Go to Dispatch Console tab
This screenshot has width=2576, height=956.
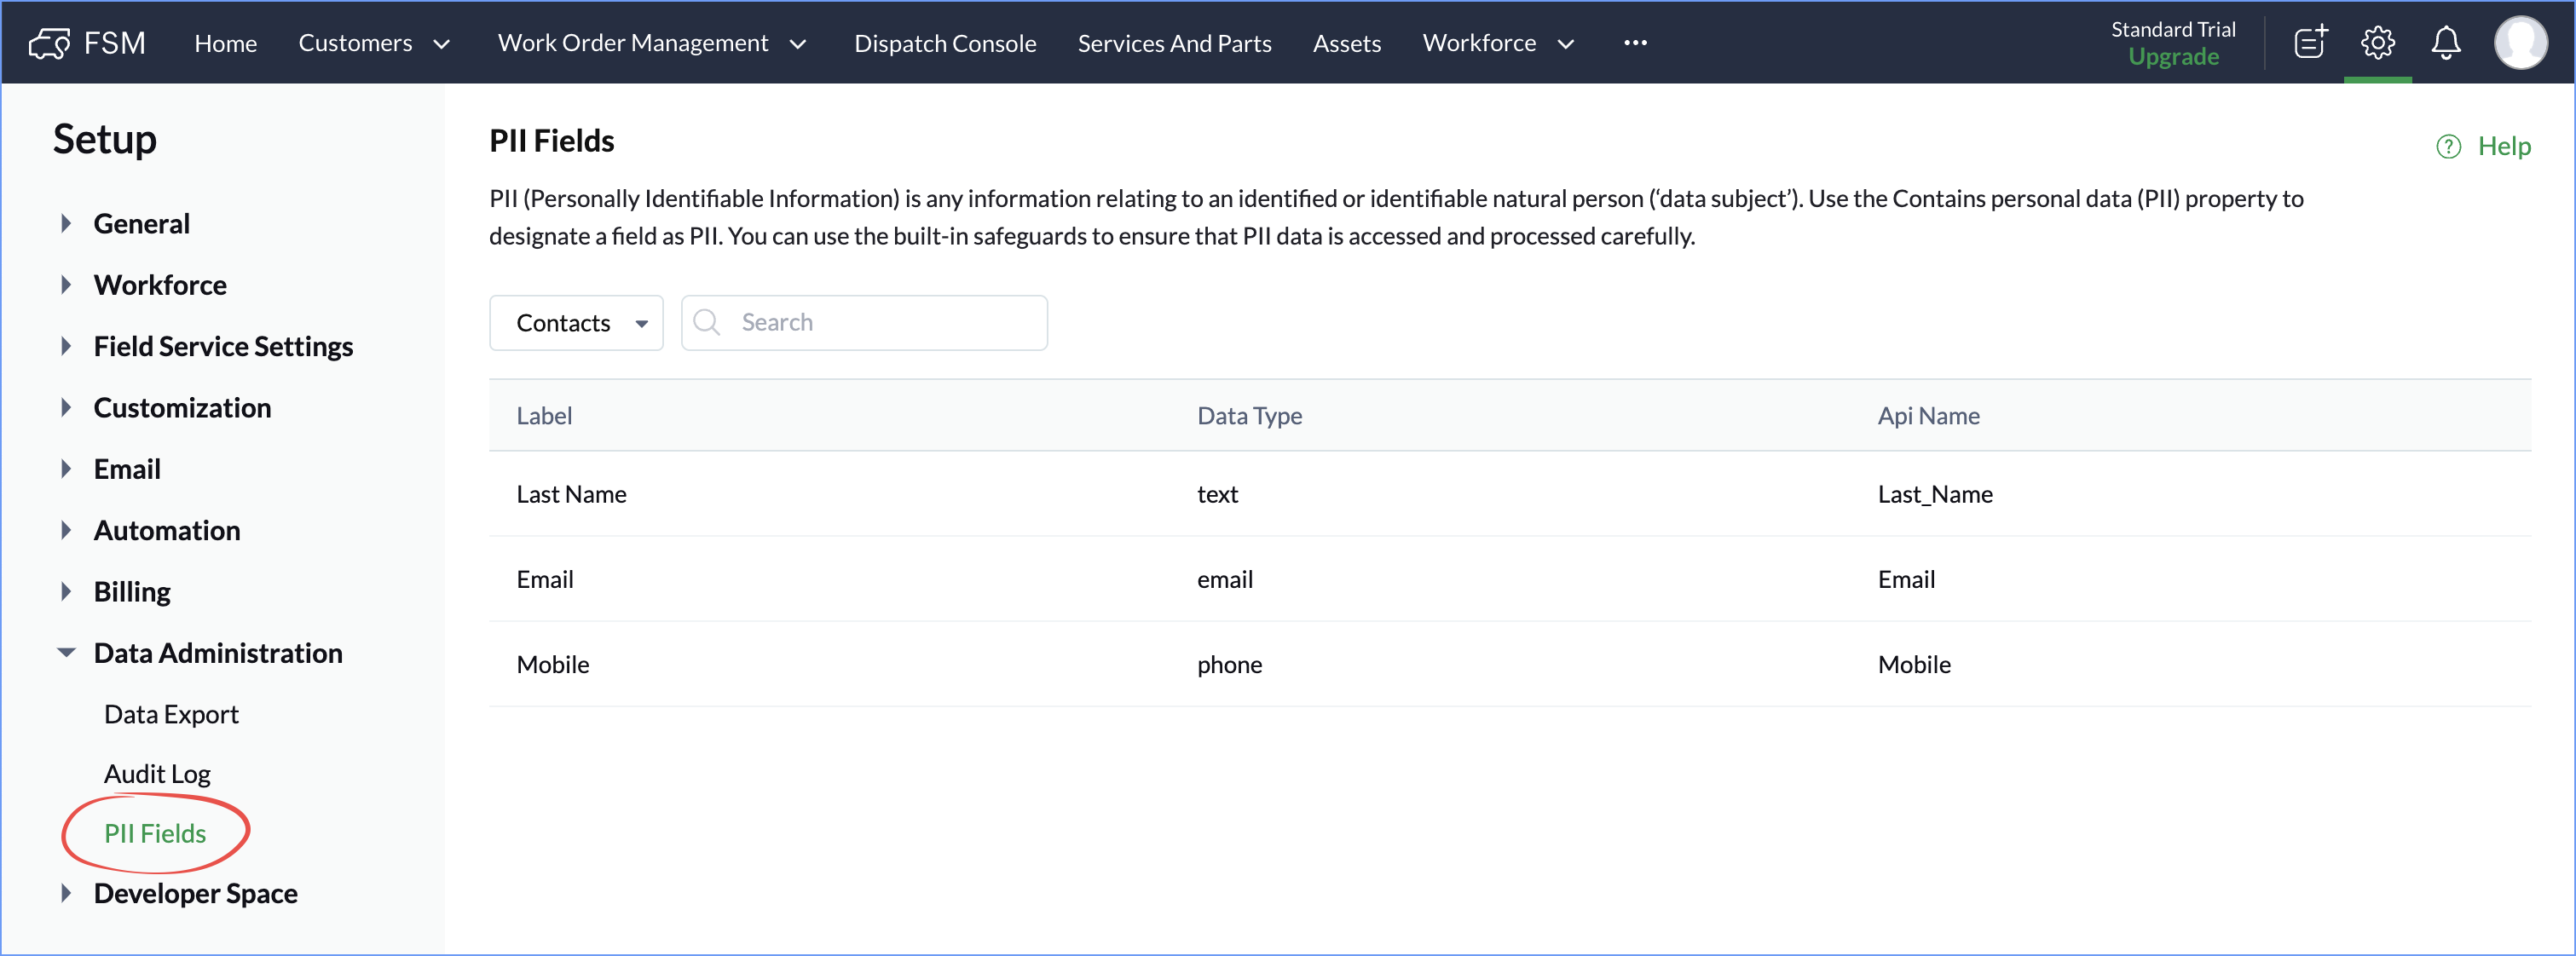coord(944,43)
